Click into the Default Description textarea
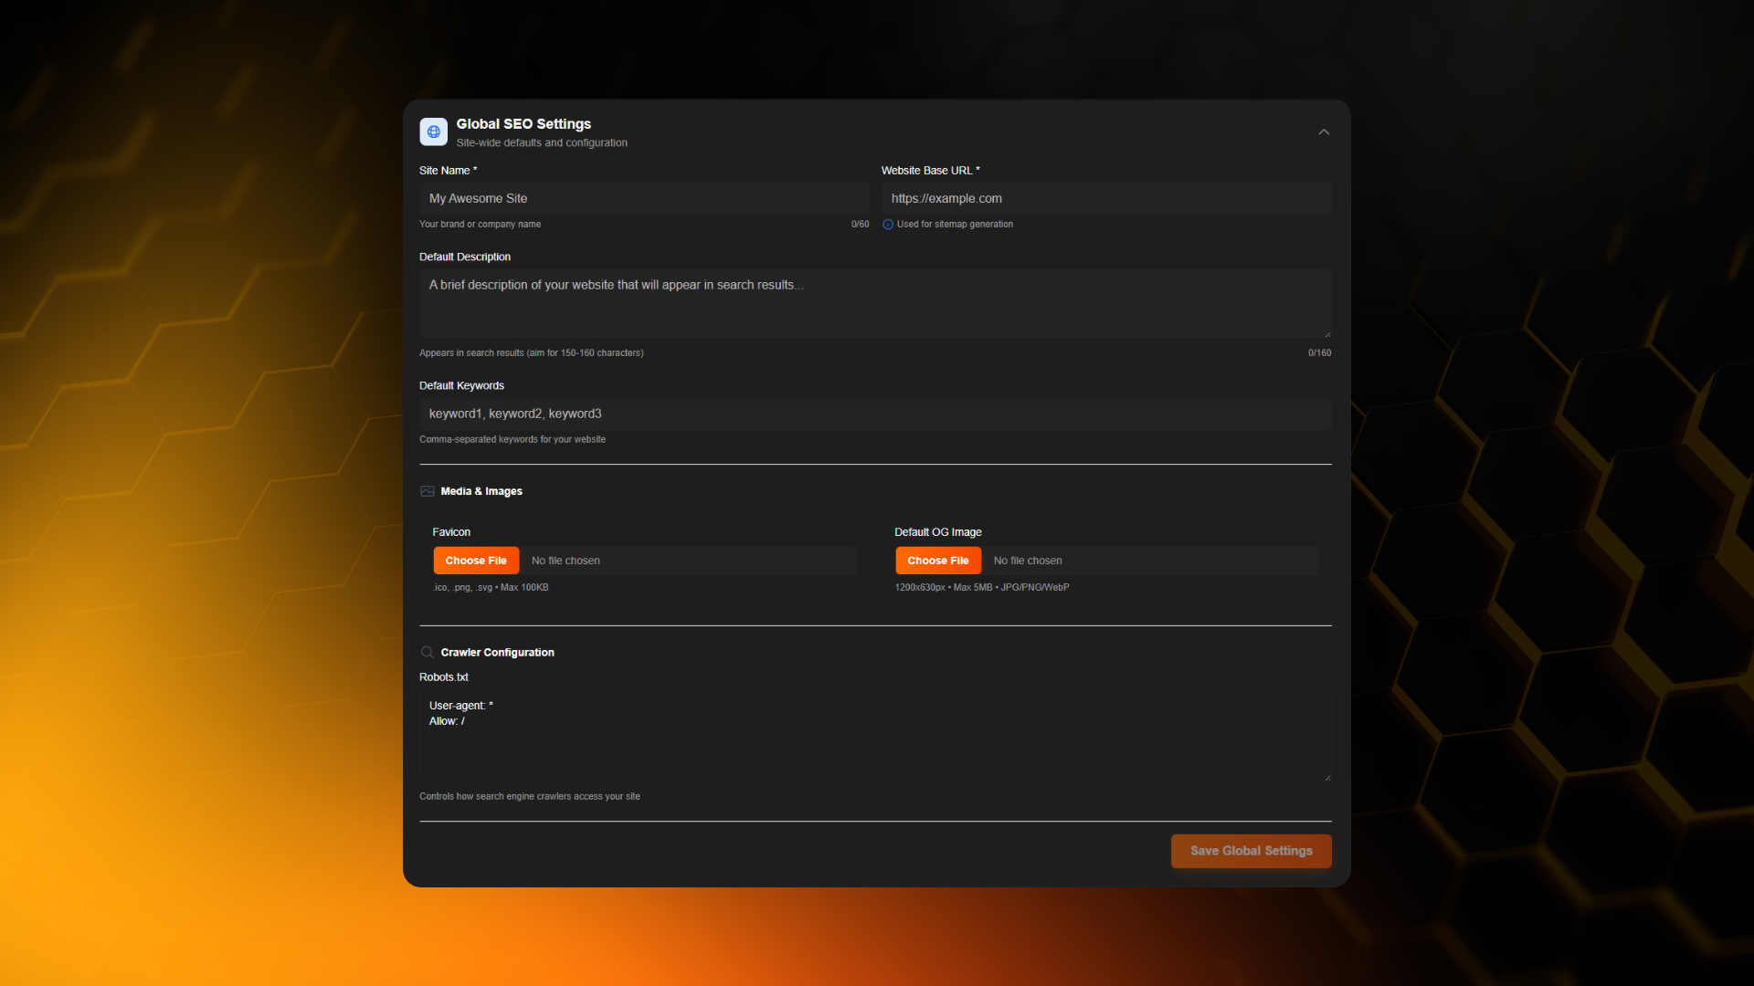 coord(874,303)
